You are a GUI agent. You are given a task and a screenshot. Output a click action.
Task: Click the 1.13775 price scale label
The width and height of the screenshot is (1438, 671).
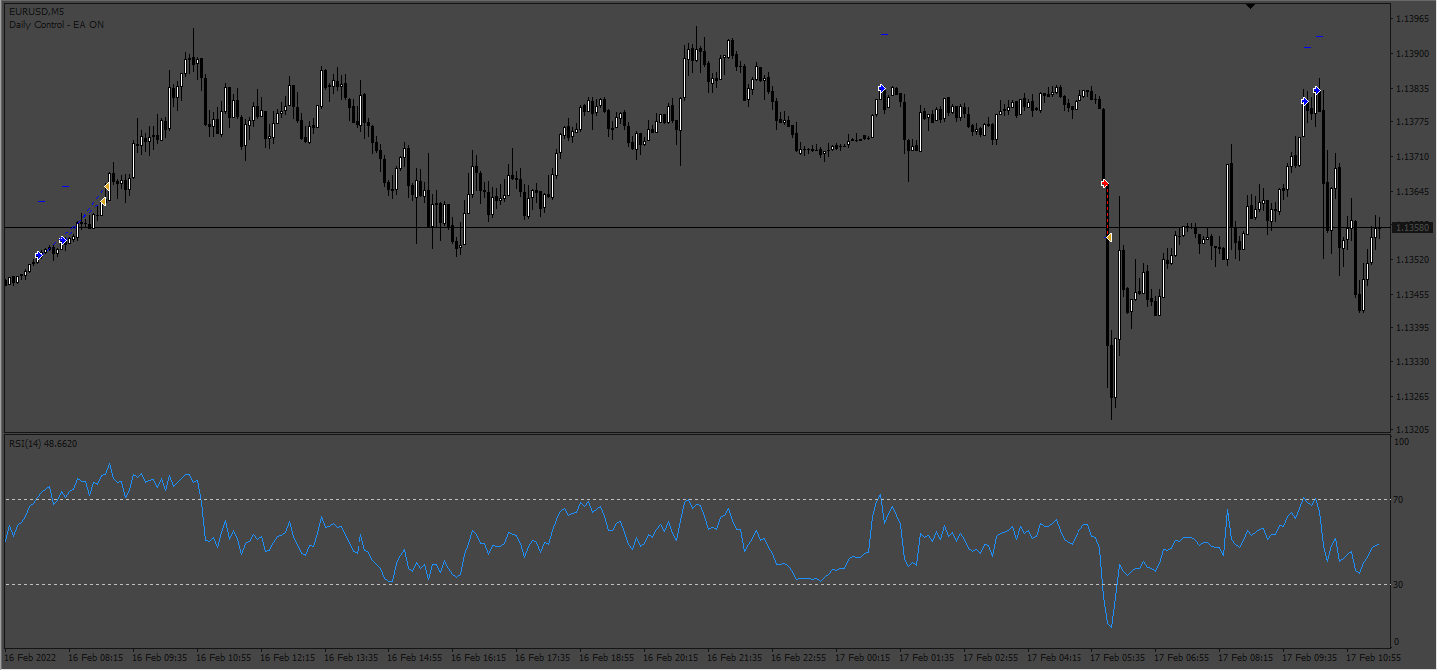point(1414,122)
